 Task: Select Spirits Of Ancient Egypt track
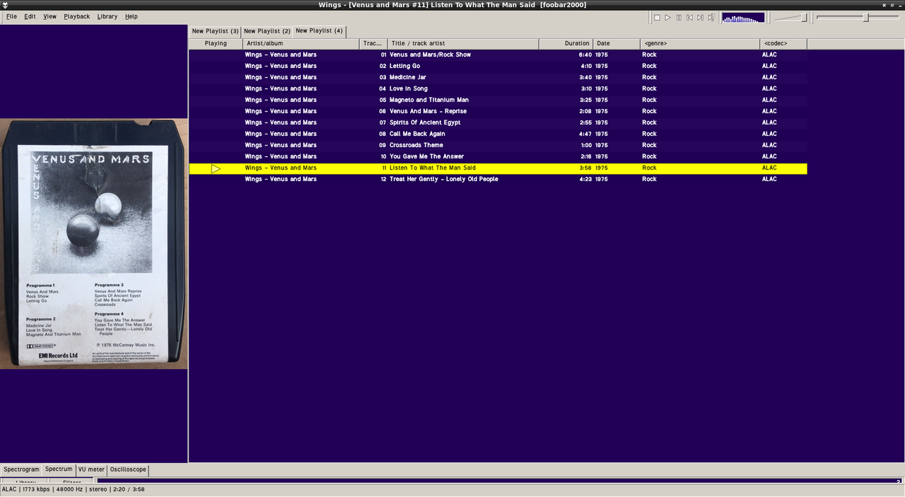coord(498,122)
